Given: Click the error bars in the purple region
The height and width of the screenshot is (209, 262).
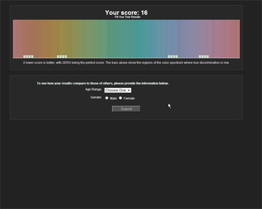Looking at the screenshot, I should coord(204,56).
